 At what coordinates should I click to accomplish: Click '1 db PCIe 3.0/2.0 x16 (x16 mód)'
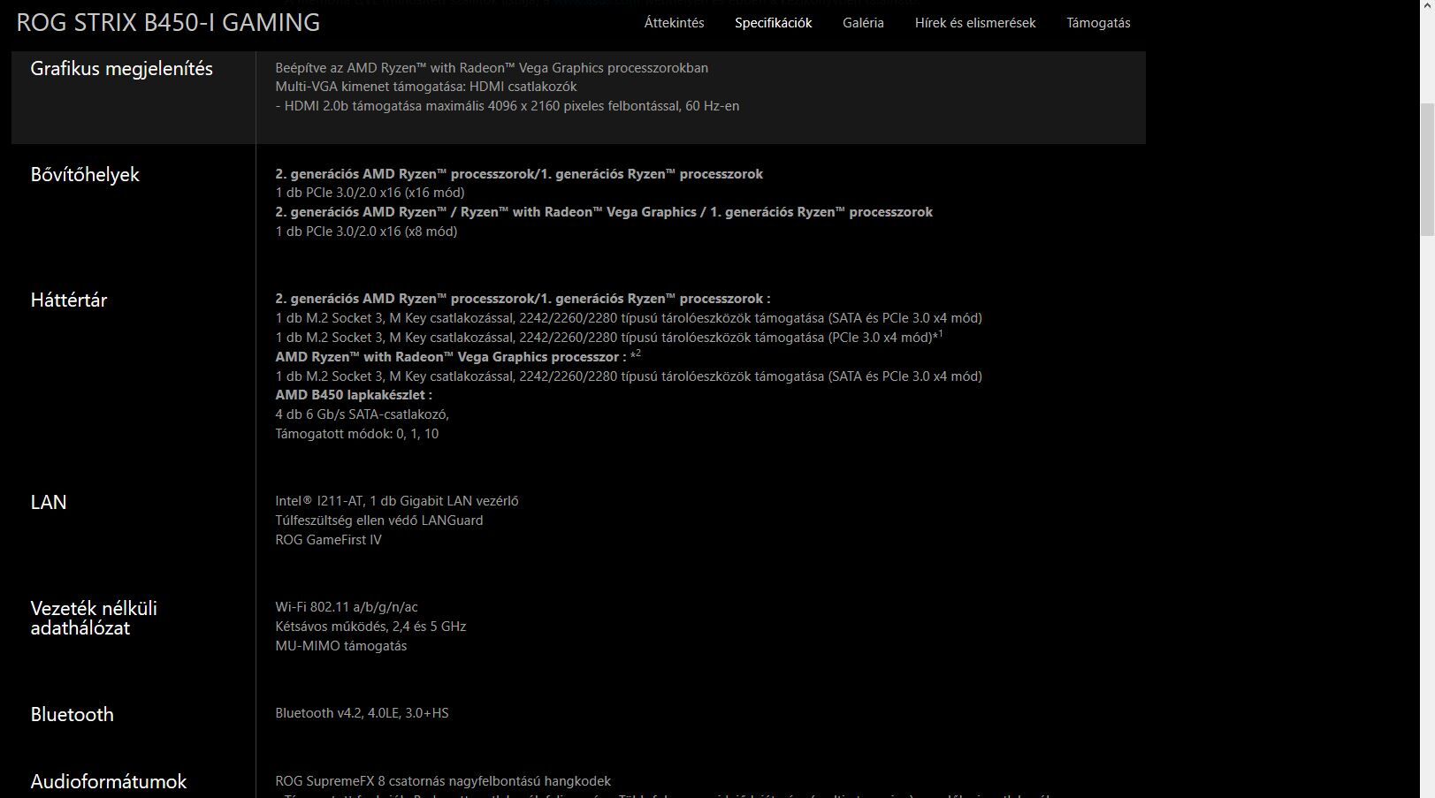pyautogui.click(x=370, y=193)
